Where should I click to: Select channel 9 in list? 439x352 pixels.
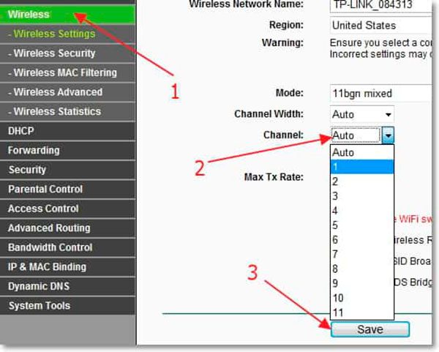(362, 283)
